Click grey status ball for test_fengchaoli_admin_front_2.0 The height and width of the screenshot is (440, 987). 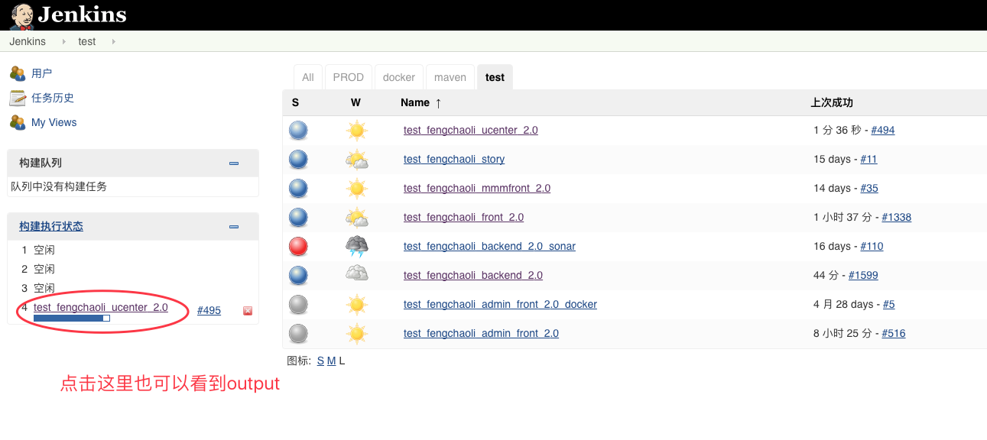(x=298, y=333)
